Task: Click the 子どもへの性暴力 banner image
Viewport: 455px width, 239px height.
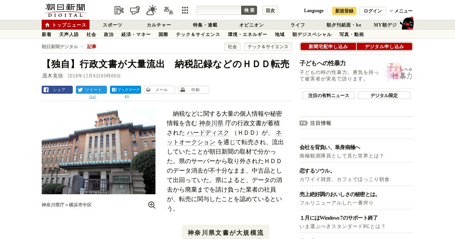Action: point(398,71)
